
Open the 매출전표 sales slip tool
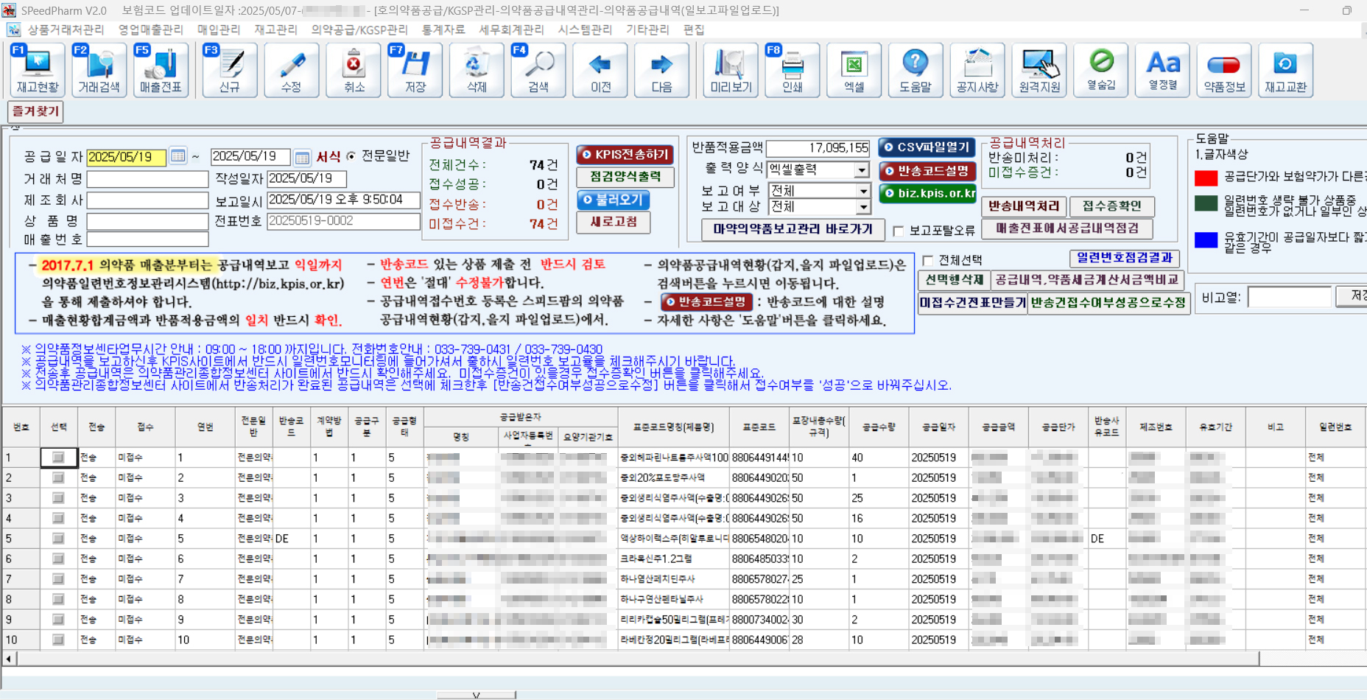click(161, 70)
